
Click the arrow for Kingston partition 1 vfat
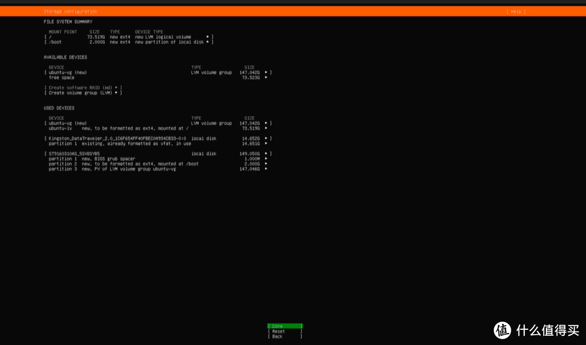click(266, 144)
